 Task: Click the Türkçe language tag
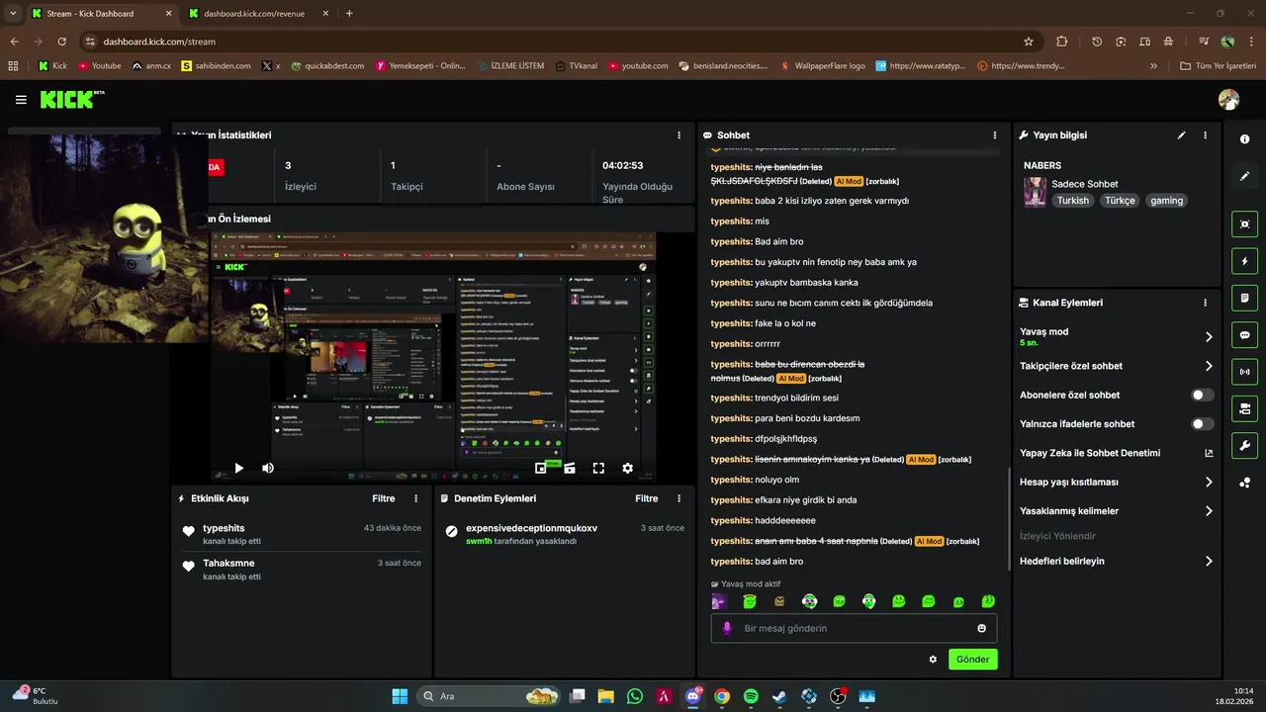tap(1120, 201)
